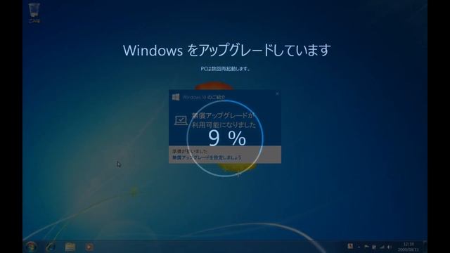Open the clock and date display
The image size is (450, 253).
coord(409,247)
